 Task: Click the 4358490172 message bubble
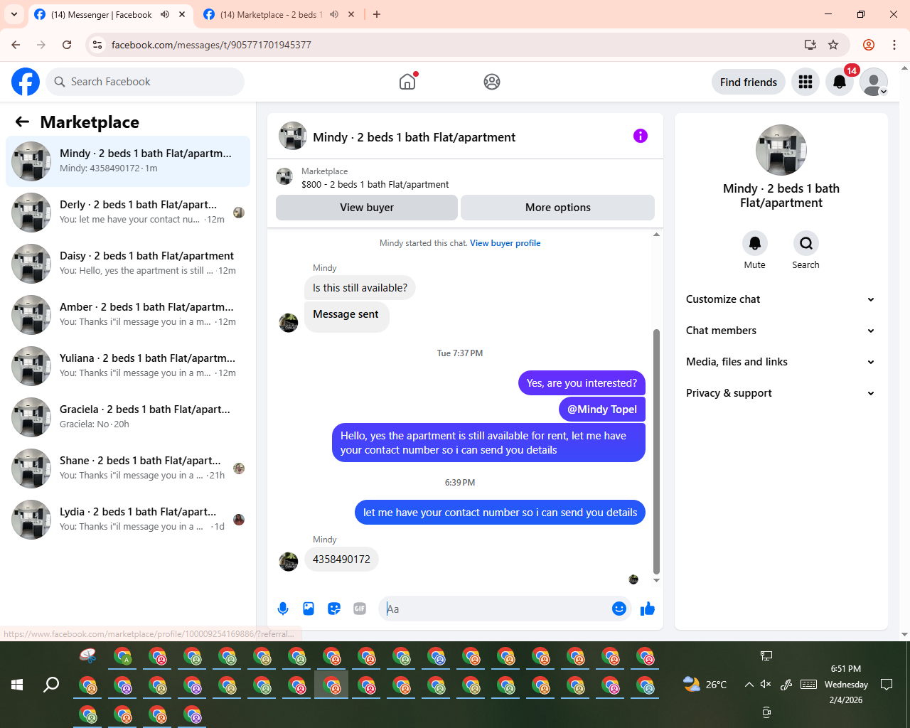(x=341, y=560)
